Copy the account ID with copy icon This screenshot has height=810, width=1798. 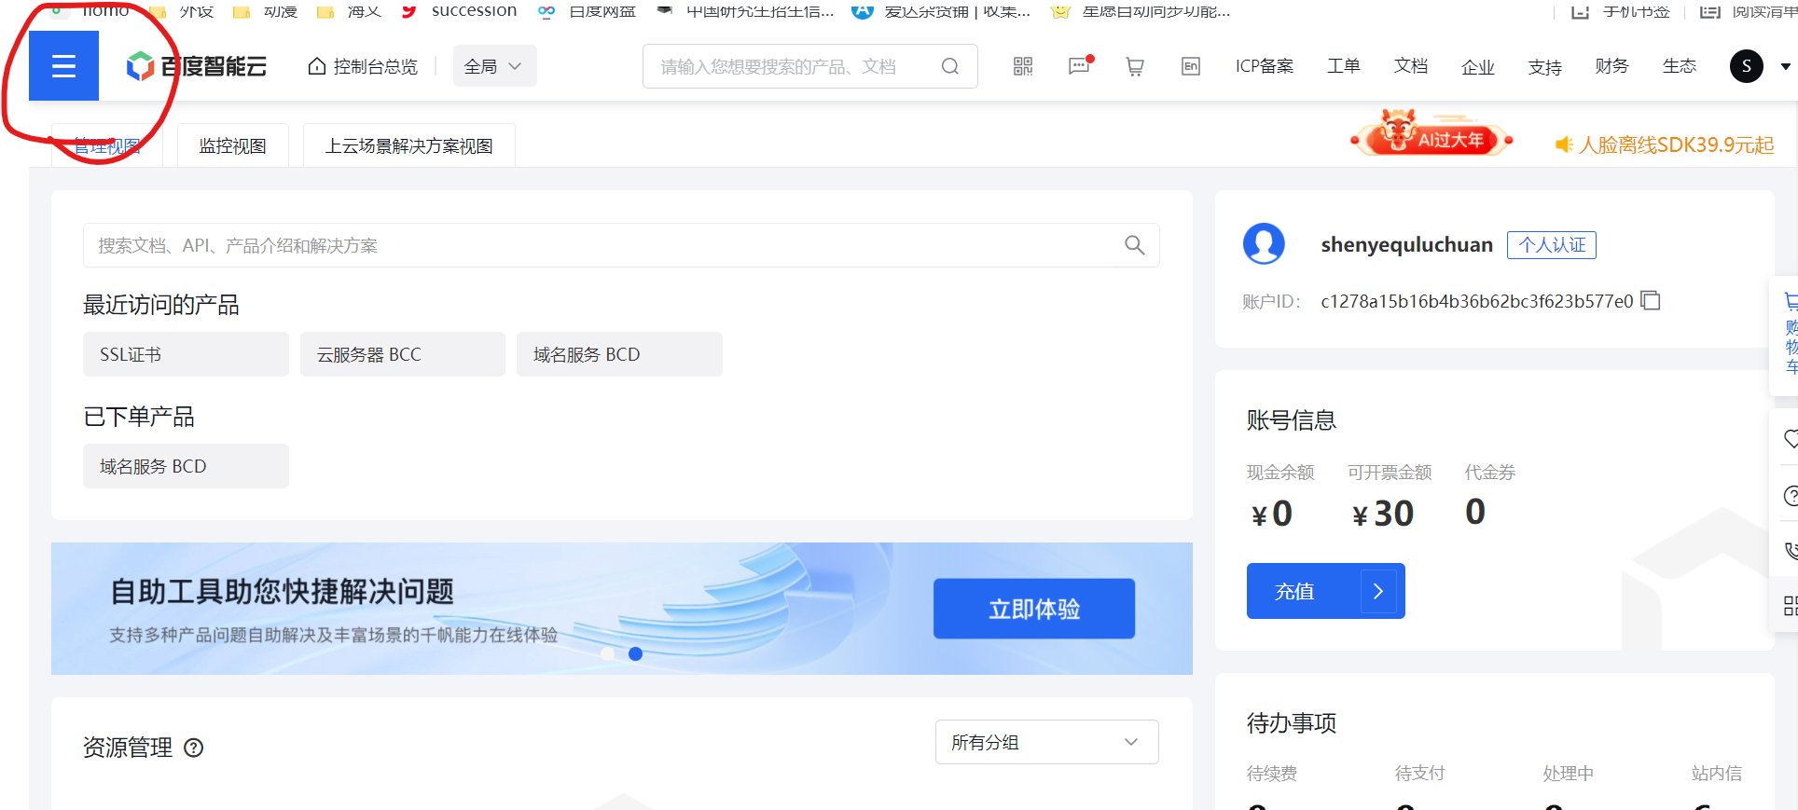click(x=1651, y=300)
